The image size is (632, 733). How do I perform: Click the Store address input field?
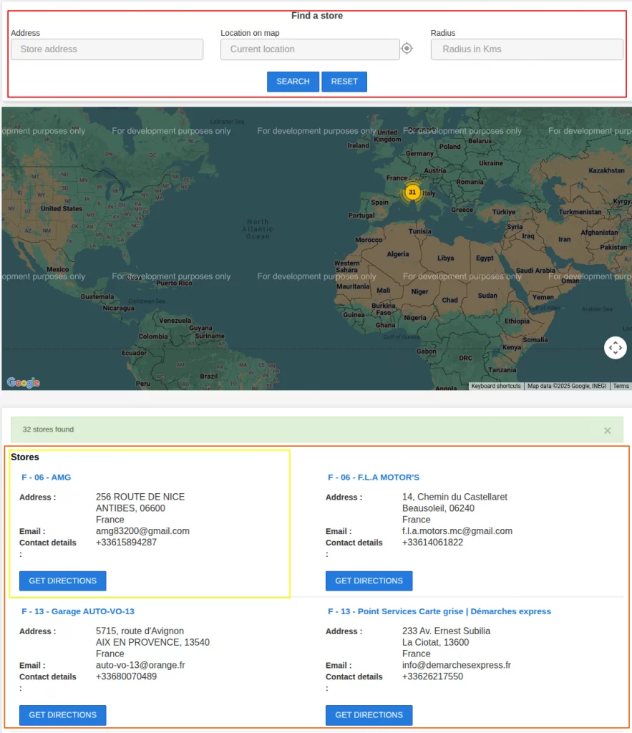click(x=106, y=49)
